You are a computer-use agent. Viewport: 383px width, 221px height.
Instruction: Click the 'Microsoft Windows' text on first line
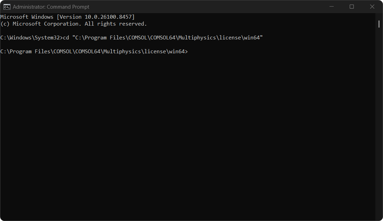27,17
